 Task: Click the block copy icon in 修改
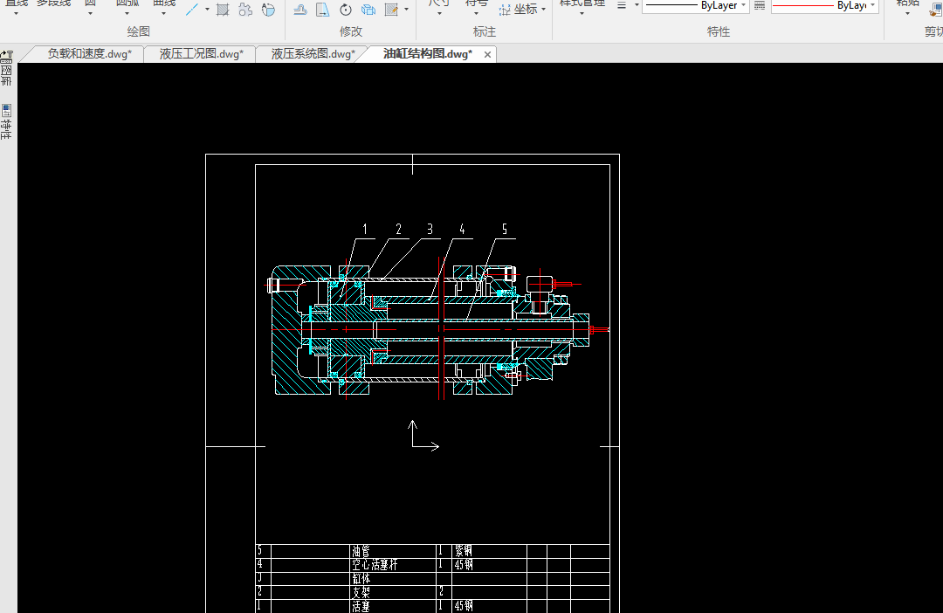pyautogui.click(x=368, y=10)
